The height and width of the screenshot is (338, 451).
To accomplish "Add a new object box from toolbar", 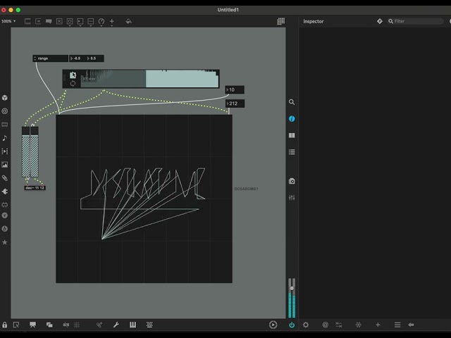I will tap(27, 21).
